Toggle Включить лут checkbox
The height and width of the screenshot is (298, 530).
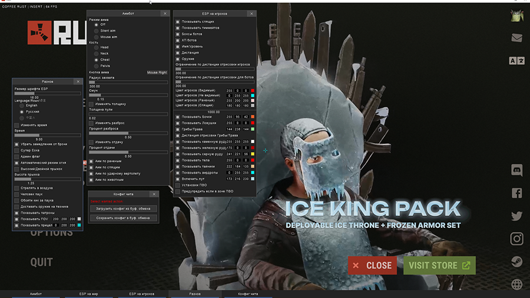(178, 178)
